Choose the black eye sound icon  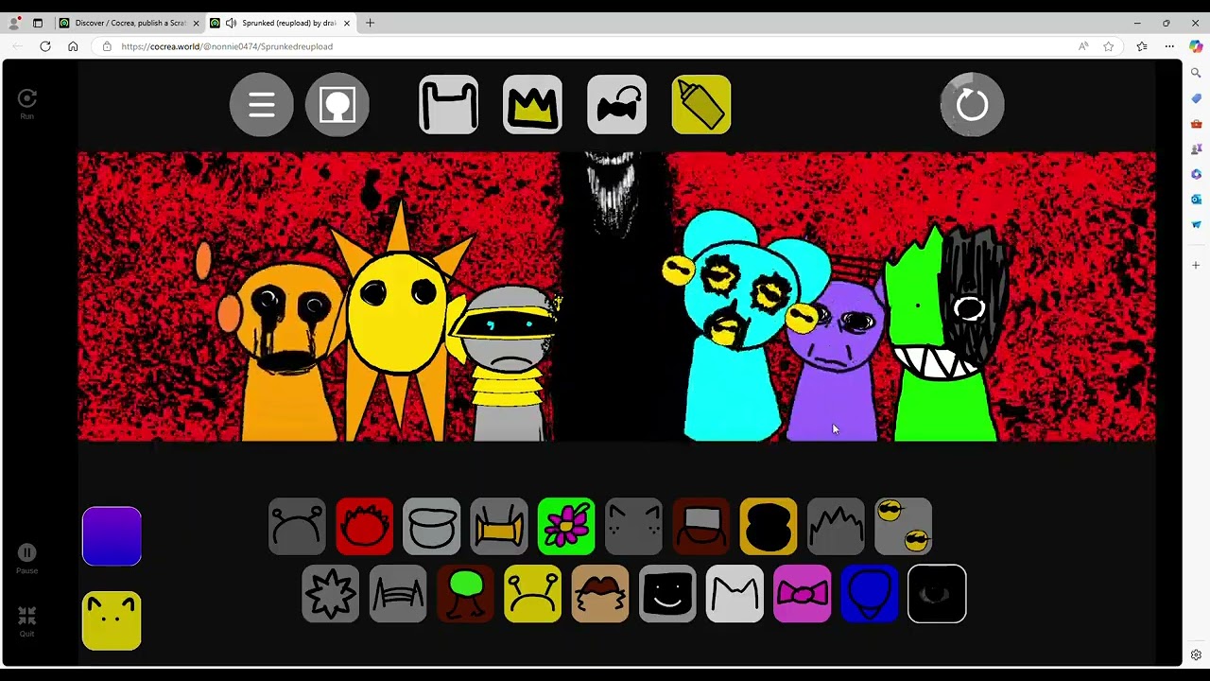937,594
